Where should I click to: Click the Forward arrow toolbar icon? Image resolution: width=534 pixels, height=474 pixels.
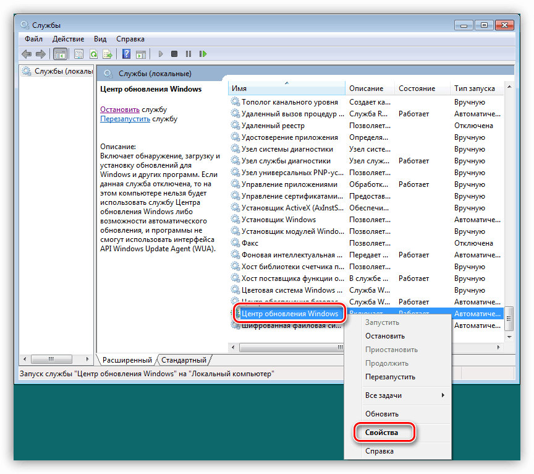41,54
